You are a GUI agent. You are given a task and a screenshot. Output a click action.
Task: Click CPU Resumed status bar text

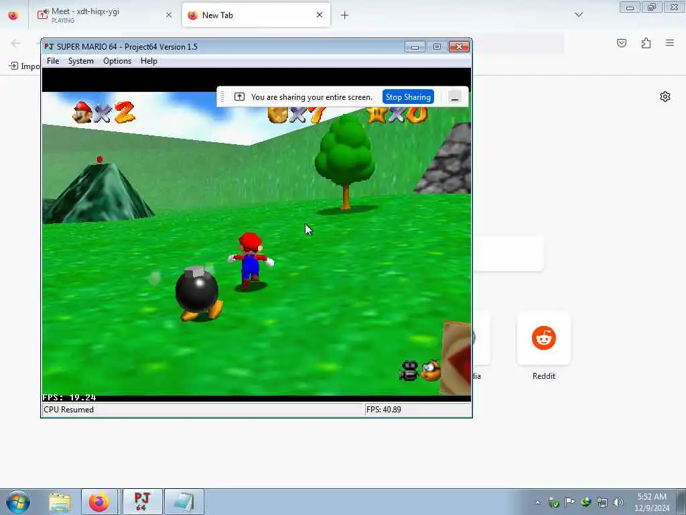pos(69,410)
